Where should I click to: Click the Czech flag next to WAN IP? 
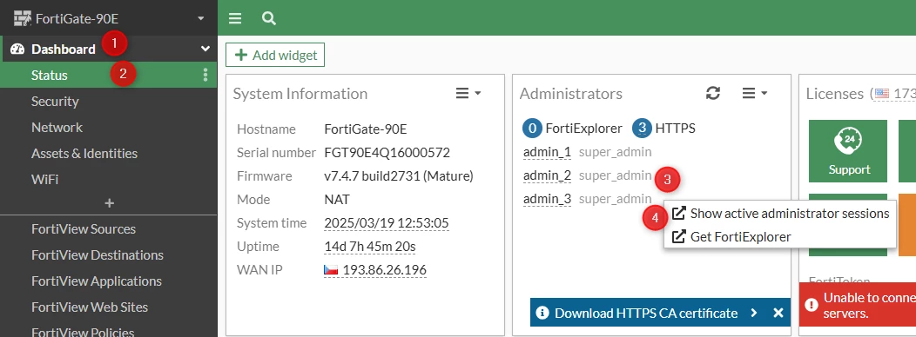coord(331,270)
